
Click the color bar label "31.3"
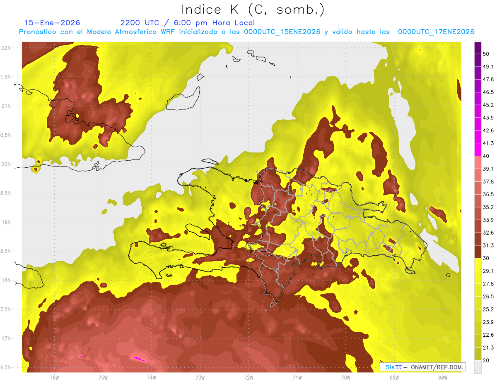click(x=488, y=245)
